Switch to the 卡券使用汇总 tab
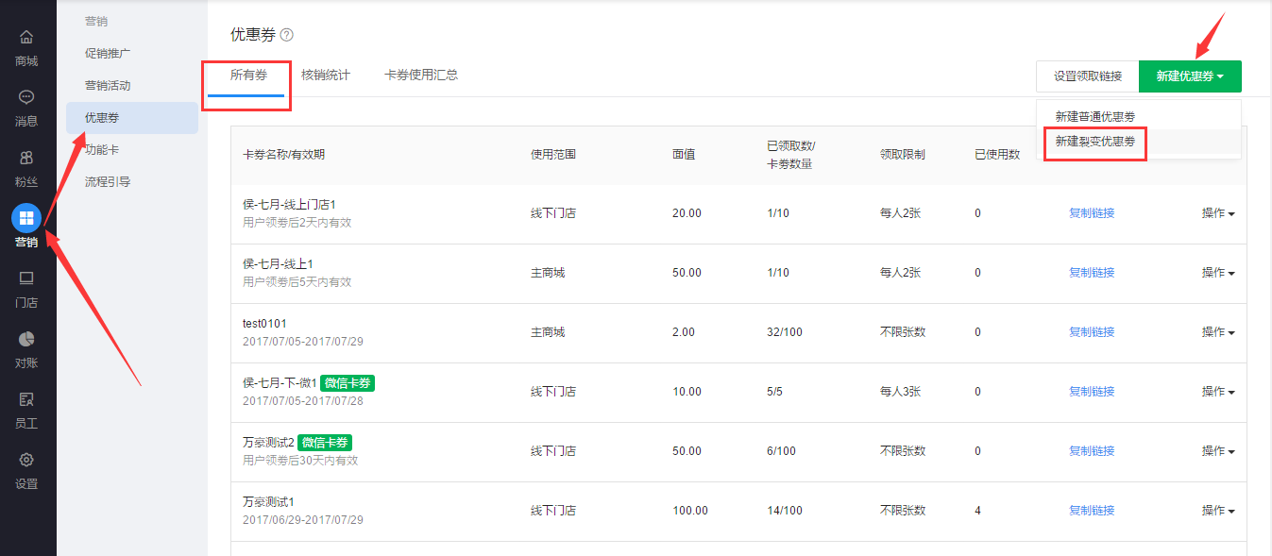1272x556 pixels. coord(421,76)
